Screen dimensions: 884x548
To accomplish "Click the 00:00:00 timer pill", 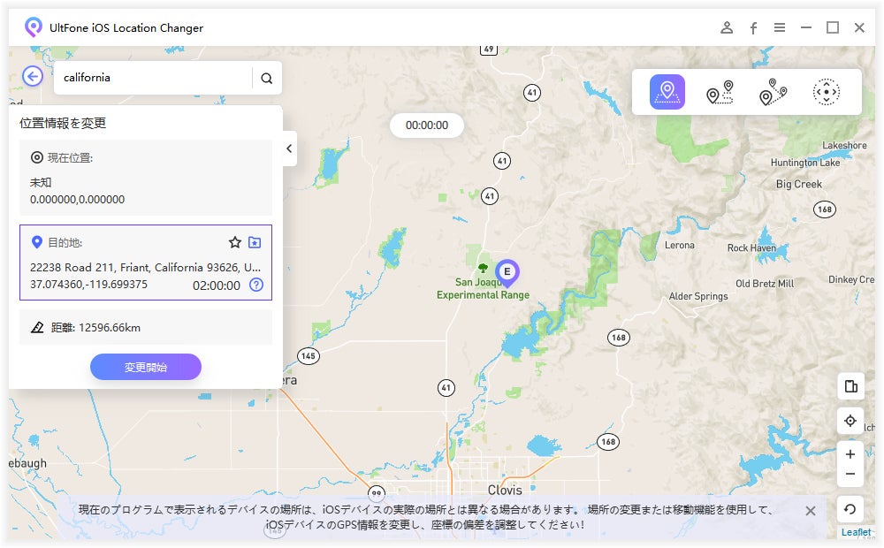I will coord(427,126).
